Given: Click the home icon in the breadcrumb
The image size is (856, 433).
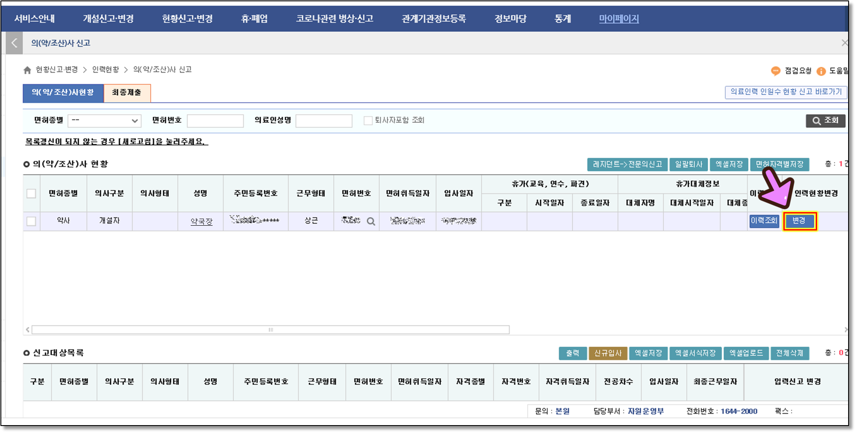Looking at the screenshot, I should click(27, 70).
